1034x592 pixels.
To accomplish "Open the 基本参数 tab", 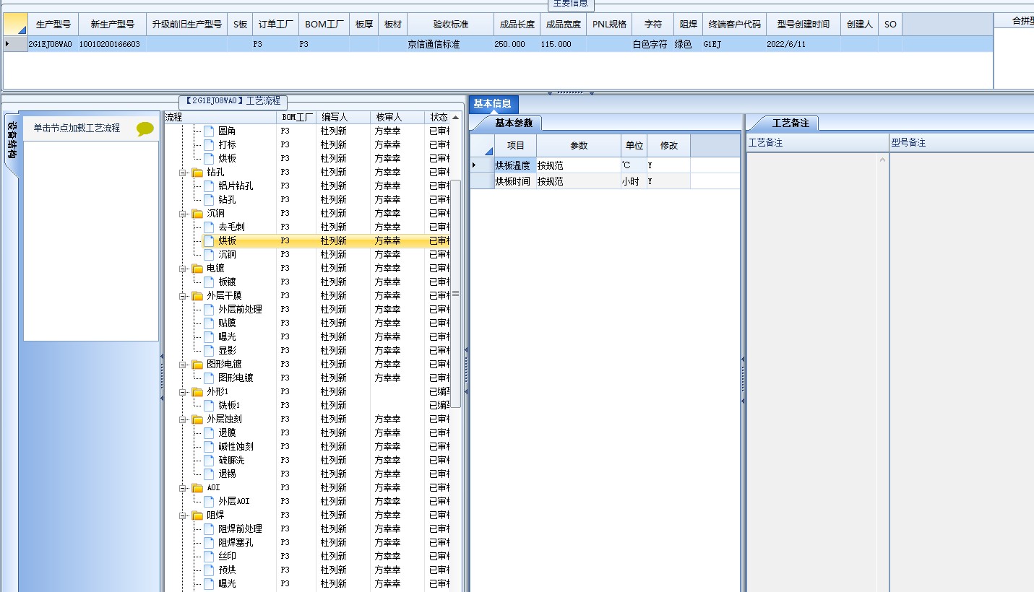I will tap(513, 123).
